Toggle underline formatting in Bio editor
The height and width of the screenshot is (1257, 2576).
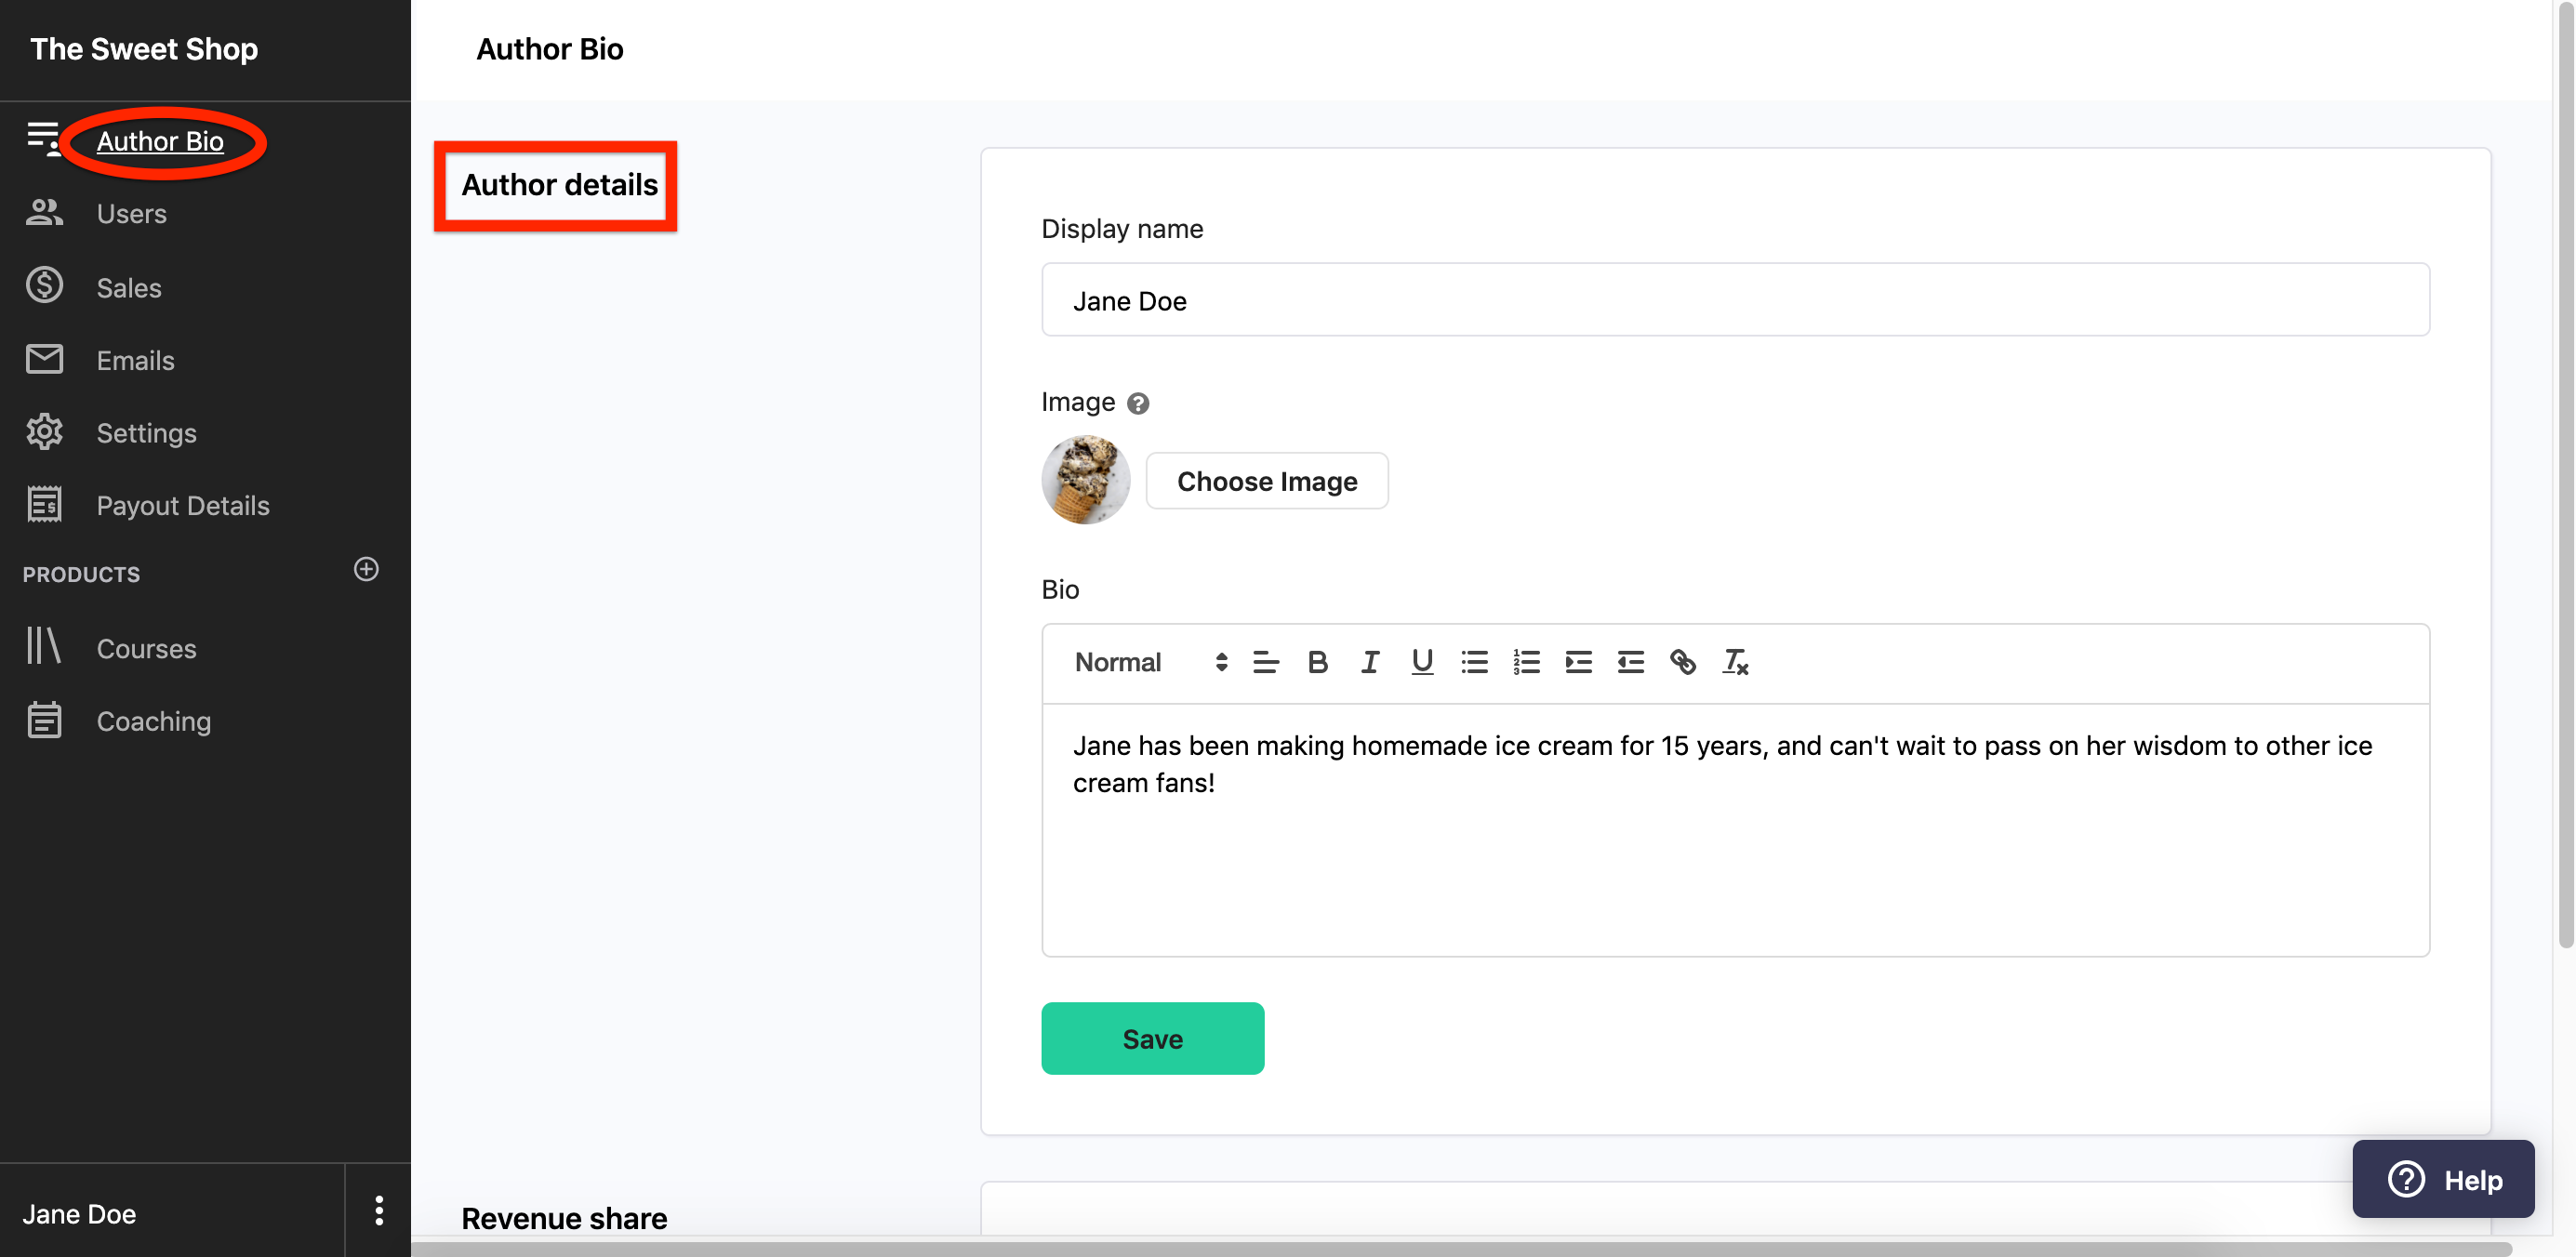pyautogui.click(x=1422, y=662)
